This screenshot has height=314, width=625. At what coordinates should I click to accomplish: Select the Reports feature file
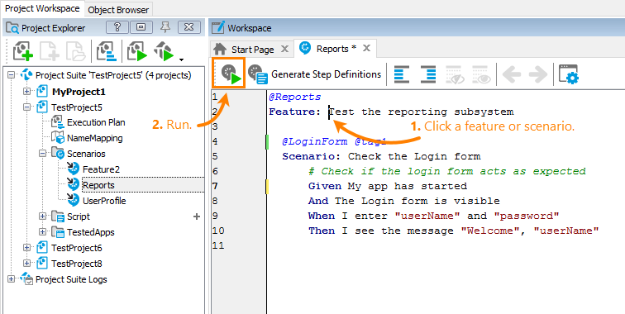[x=99, y=185]
